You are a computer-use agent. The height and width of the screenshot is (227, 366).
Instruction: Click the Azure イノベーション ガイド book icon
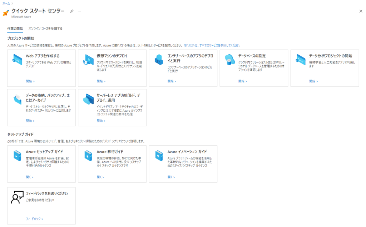159,156
